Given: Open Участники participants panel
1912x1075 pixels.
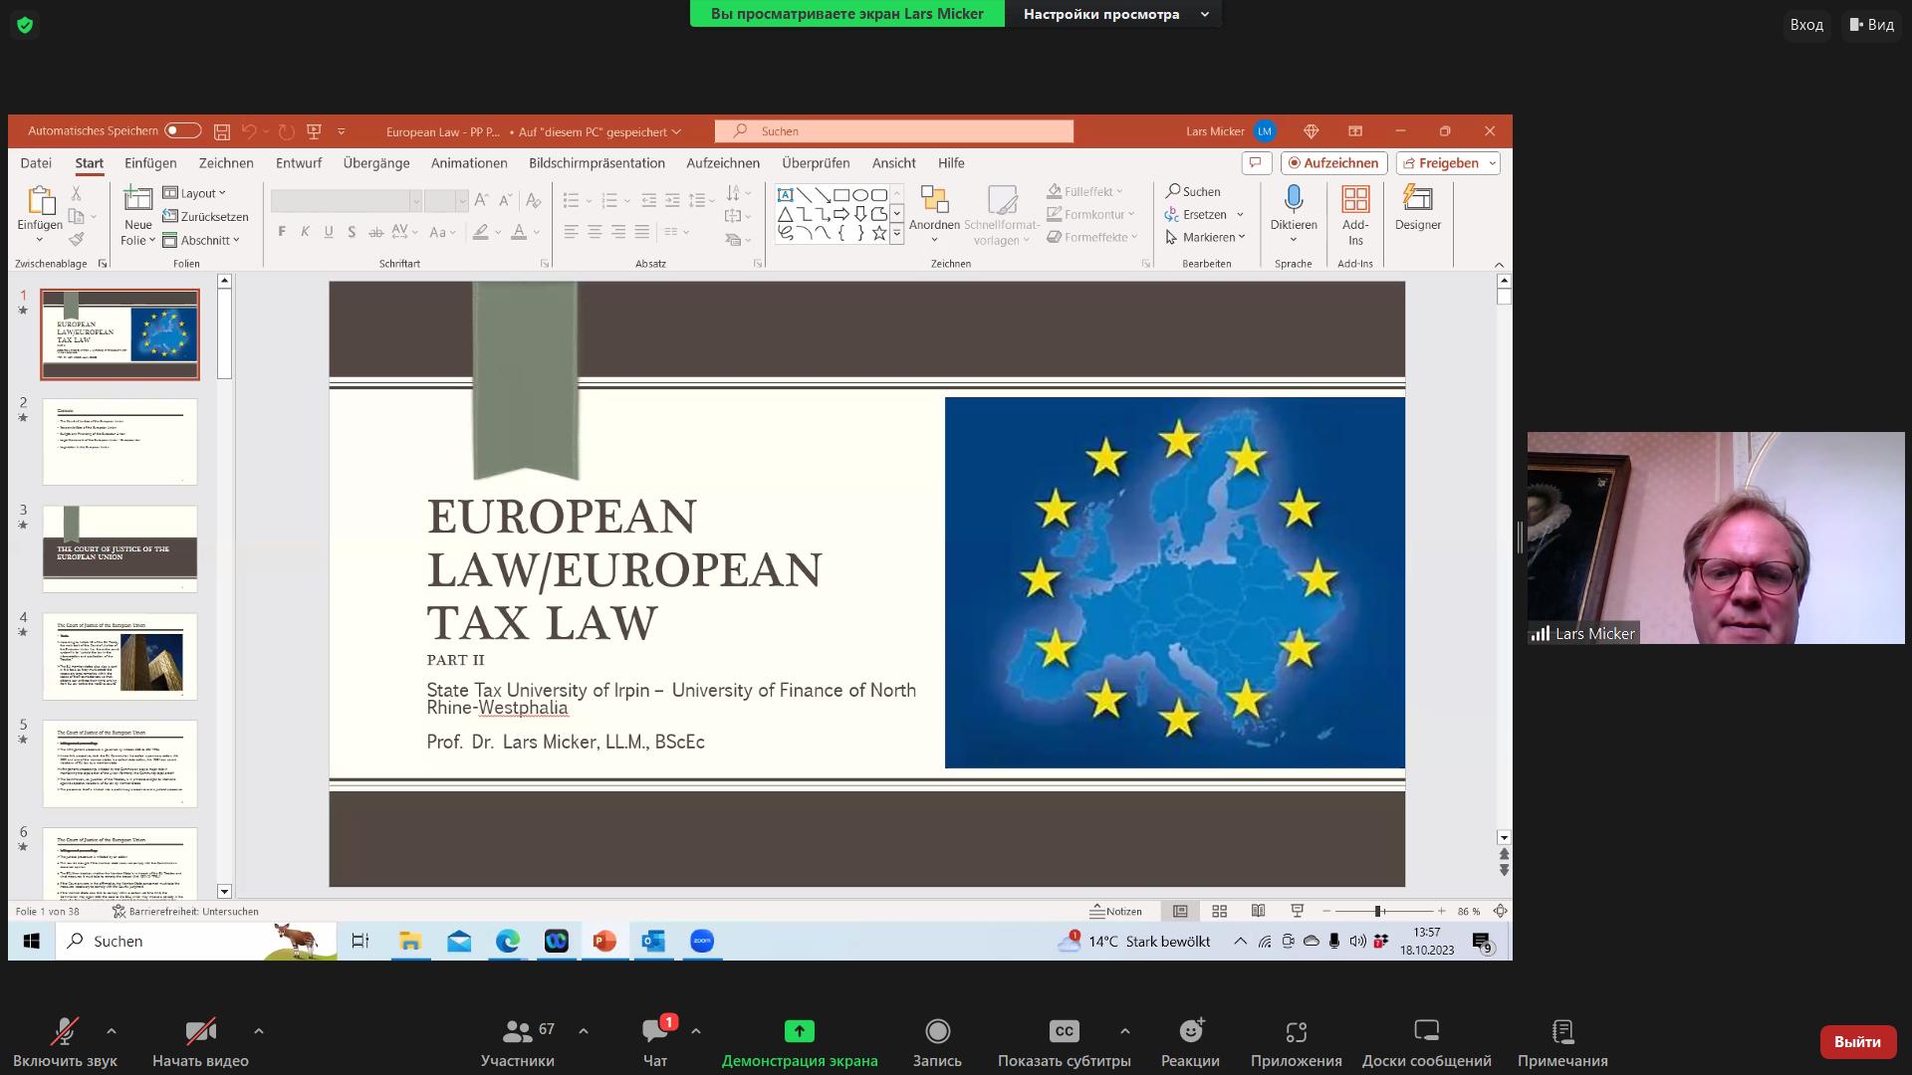Looking at the screenshot, I should [518, 1042].
